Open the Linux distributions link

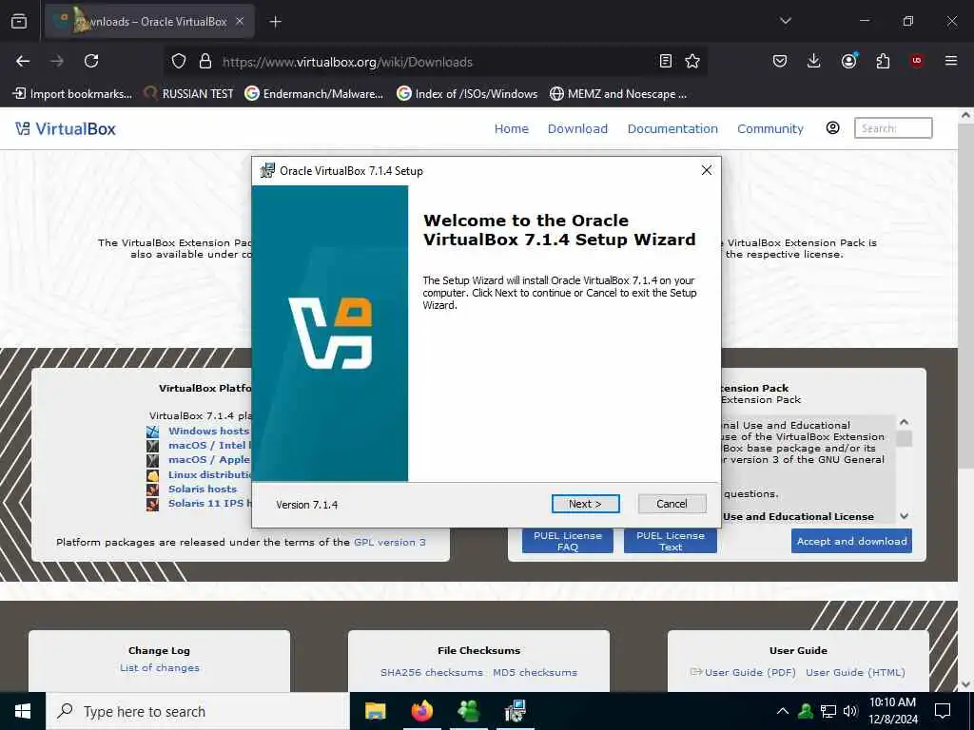coord(209,474)
